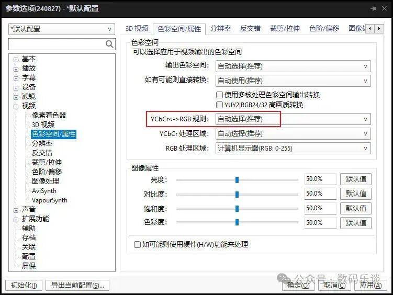This screenshot has height=295, width=393.
Task: Select 色彩空间/属性 in the tree
Action: click(x=53, y=134)
